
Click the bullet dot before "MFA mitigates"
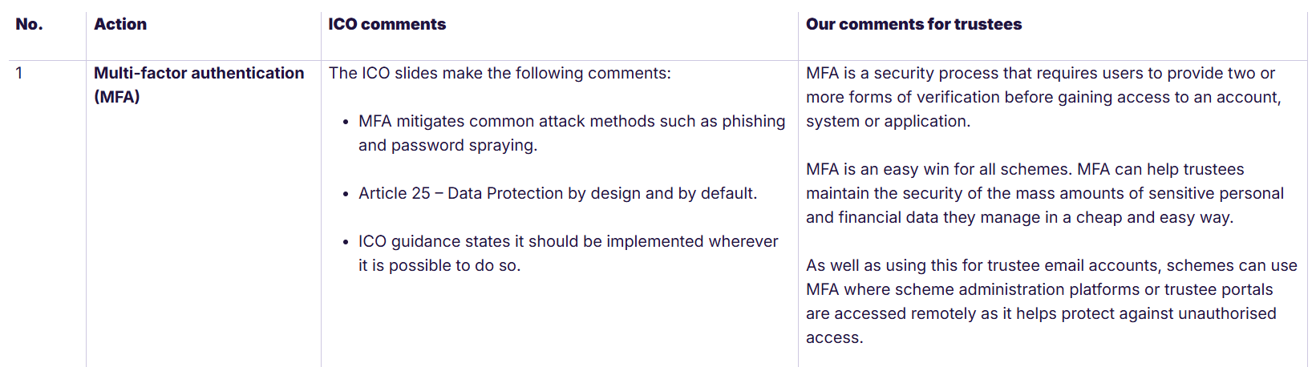(346, 123)
